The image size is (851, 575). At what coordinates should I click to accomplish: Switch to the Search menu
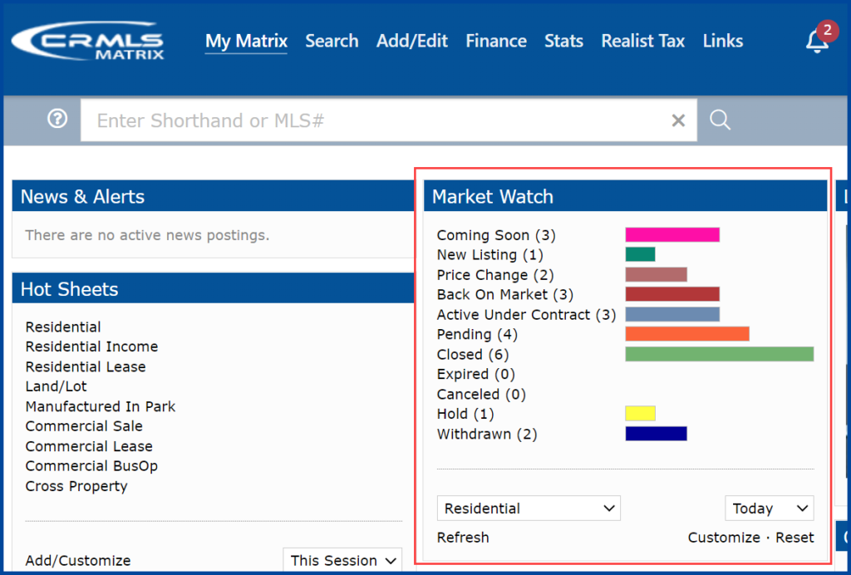tap(332, 40)
